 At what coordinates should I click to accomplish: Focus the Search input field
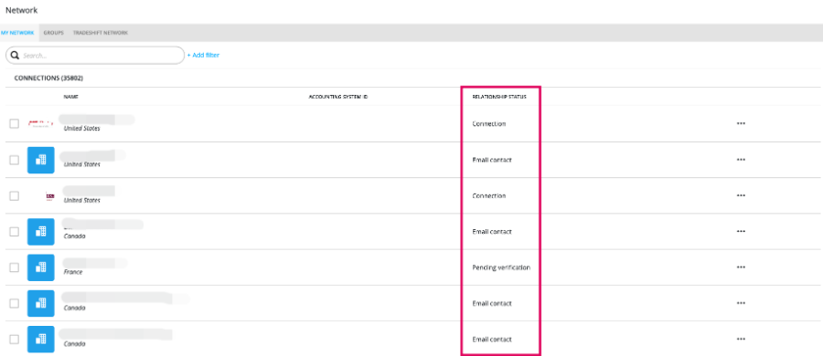95,55
